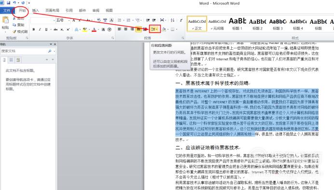334x190 pixels.
Task: Switch to the 页面布局 (Page Layout) tab
Action: tap(52, 10)
